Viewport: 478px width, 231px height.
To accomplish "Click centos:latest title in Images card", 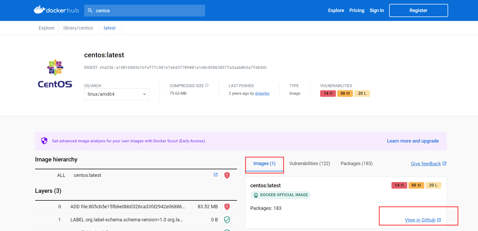I will tap(265, 185).
